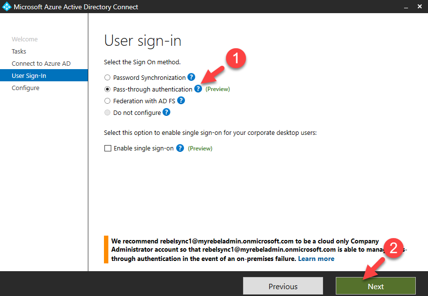
Task: Open the Learn more link
Action: click(x=316, y=259)
